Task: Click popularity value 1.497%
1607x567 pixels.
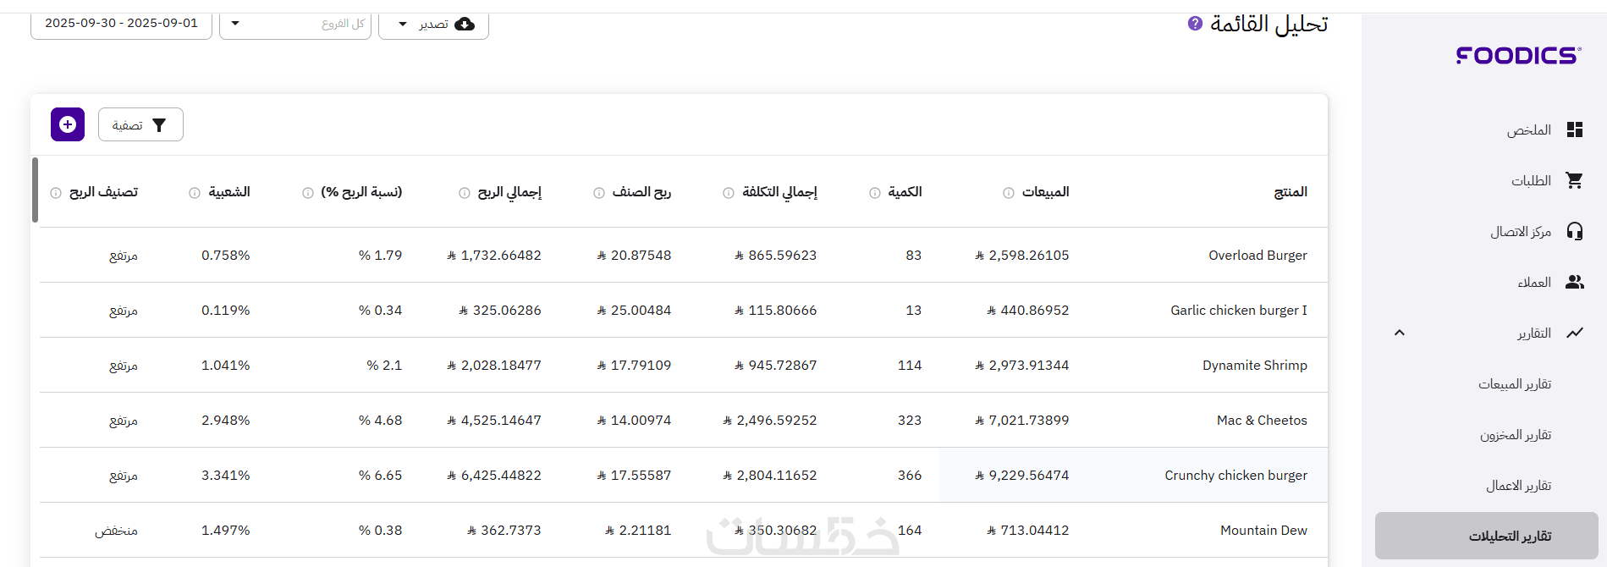Action: (226, 530)
